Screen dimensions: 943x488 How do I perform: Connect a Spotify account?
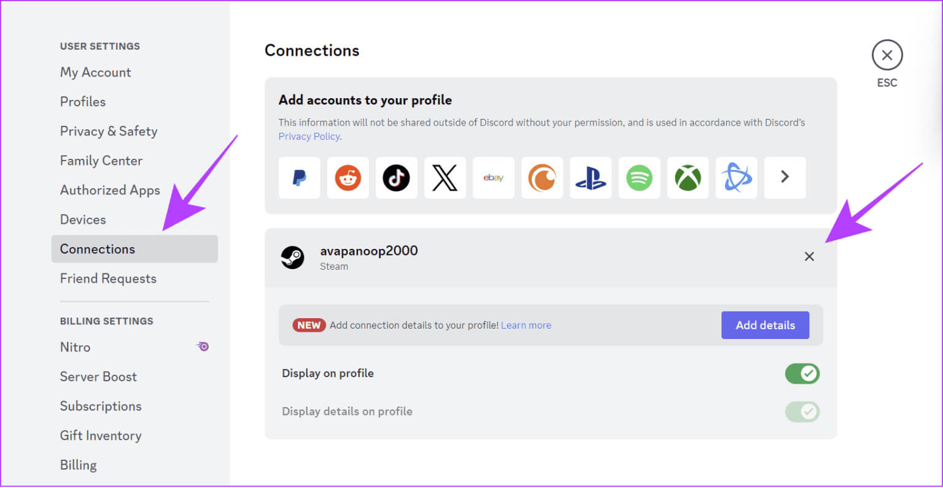click(x=639, y=178)
